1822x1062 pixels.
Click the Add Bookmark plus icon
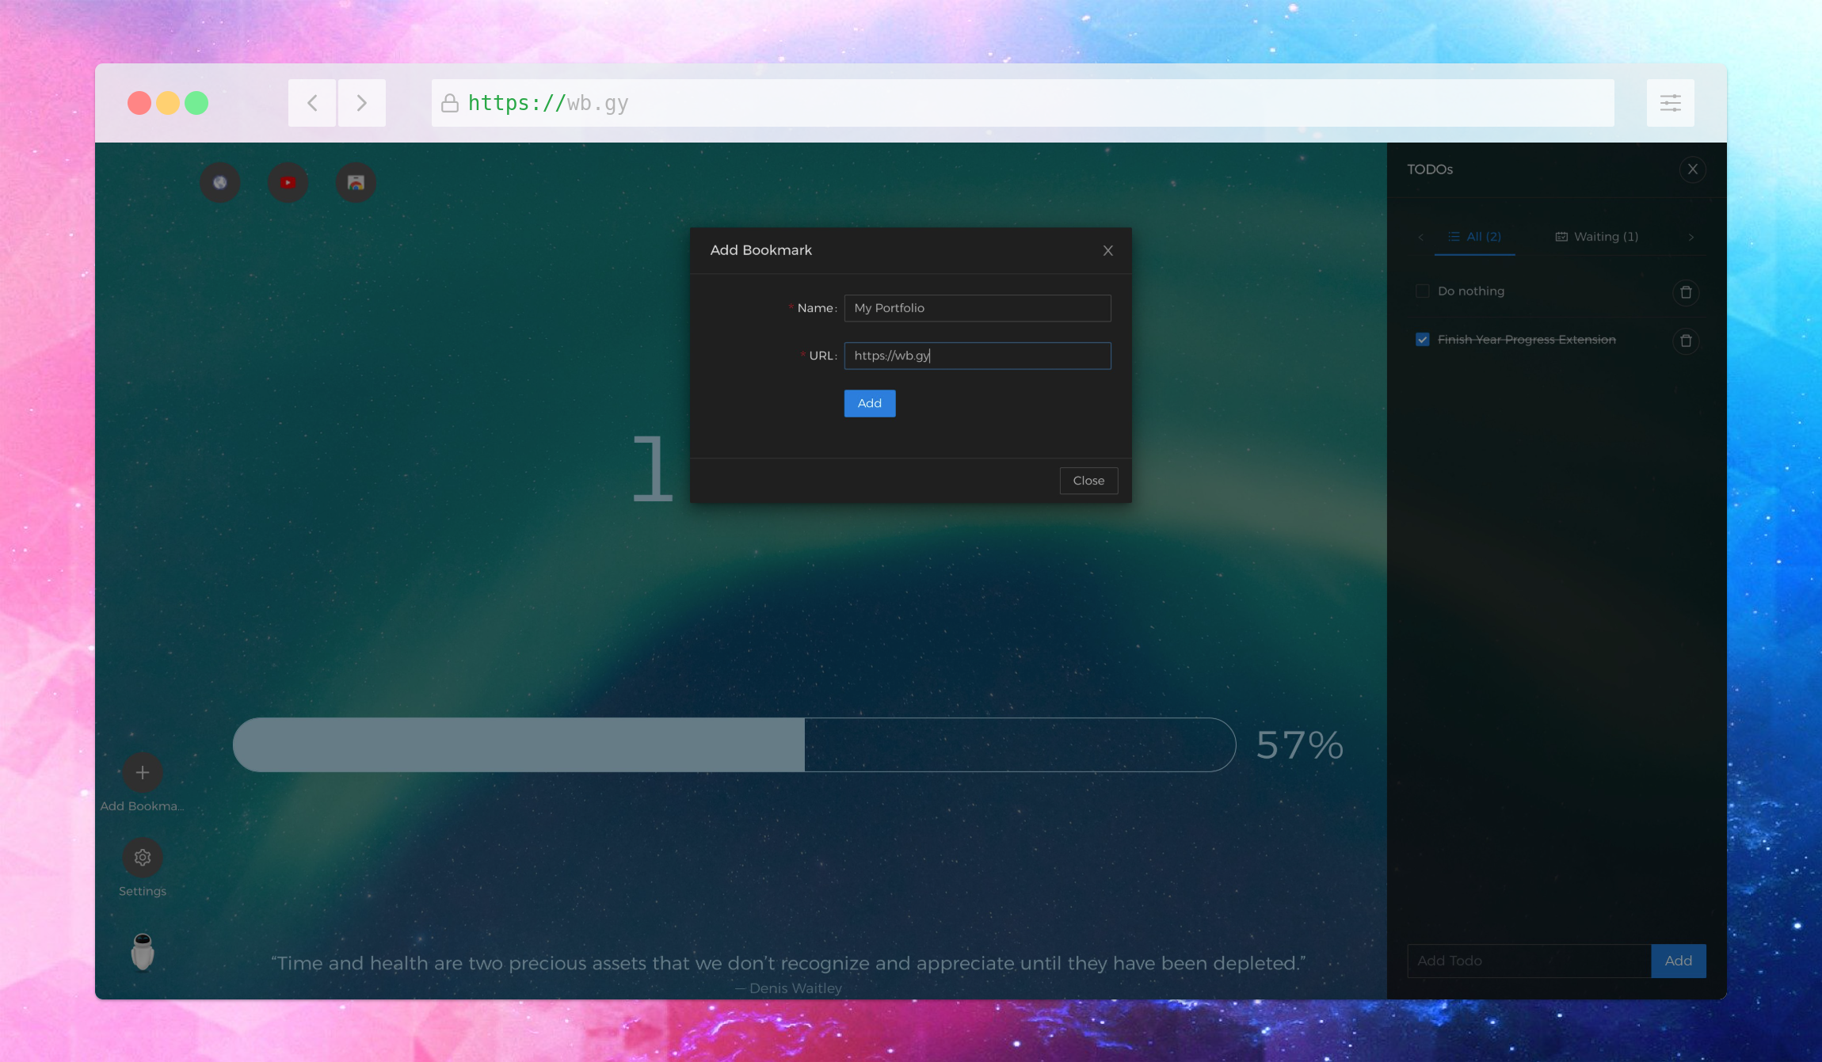[142, 772]
